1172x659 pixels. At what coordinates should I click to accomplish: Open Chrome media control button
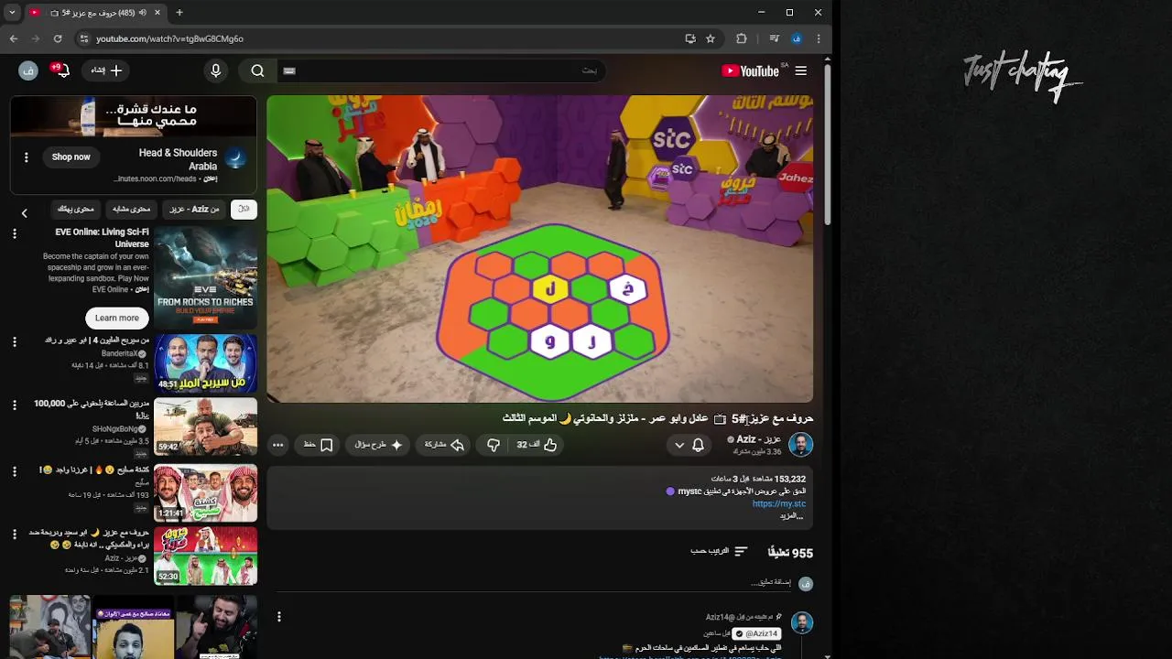tap(775, 38)
